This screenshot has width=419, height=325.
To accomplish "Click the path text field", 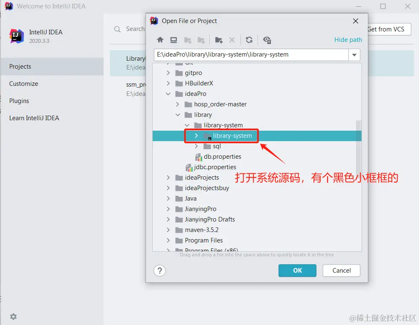I will [251, 55].
